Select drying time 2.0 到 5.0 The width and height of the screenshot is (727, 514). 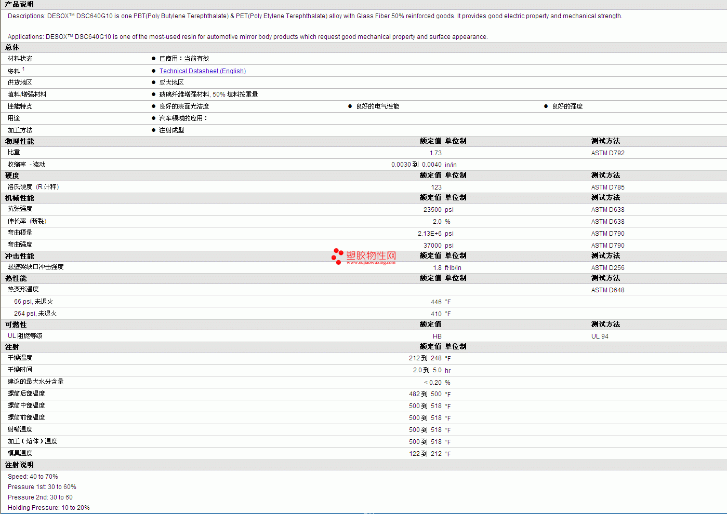click(x=427, y=370)
